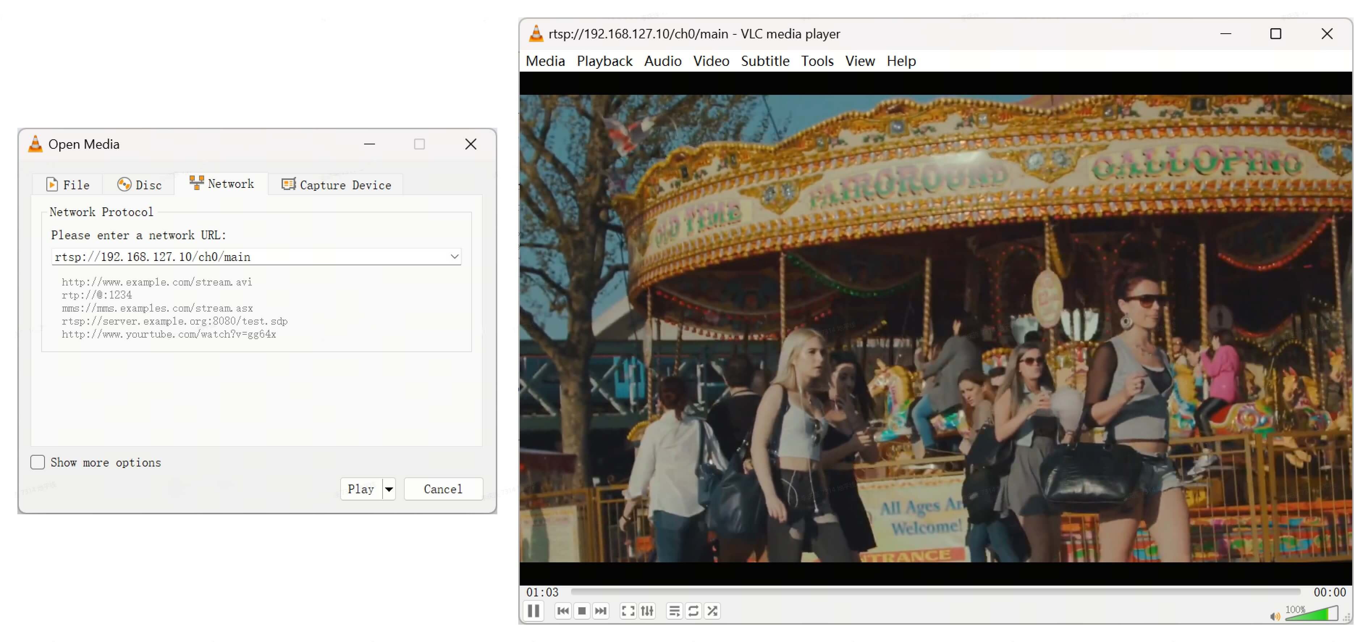The height and width of the screenshot is (642, 1371).
Task: Open the Video menu
Action: (711, 61)
